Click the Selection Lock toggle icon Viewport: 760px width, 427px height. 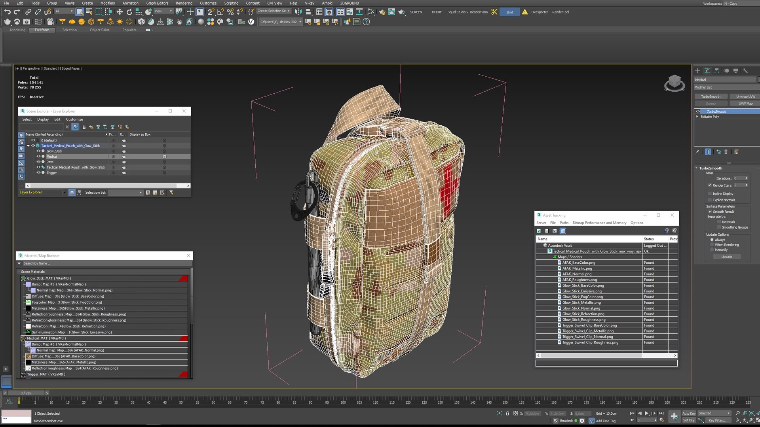pos(507,413)
